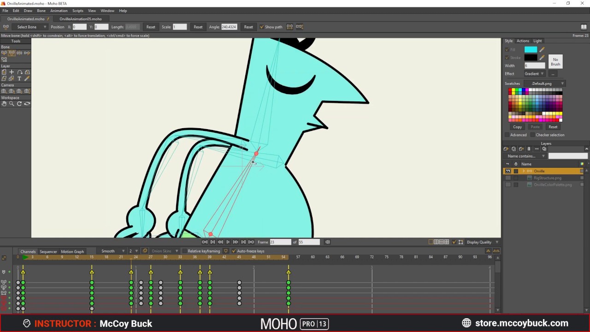The image size is (590, 332).
Task: Toggle the Fill checkbox in Style
Action: [507, 49]
